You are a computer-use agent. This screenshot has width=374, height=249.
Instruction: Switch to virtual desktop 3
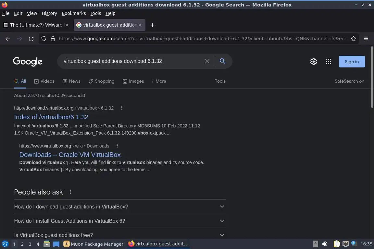click(x=30, y=244)
